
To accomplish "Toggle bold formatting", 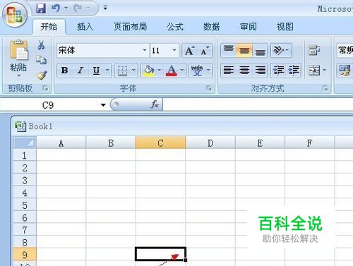I will (64, 70).
